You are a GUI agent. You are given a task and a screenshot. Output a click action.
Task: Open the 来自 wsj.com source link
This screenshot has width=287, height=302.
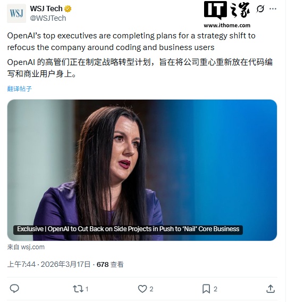click(26, 247)
